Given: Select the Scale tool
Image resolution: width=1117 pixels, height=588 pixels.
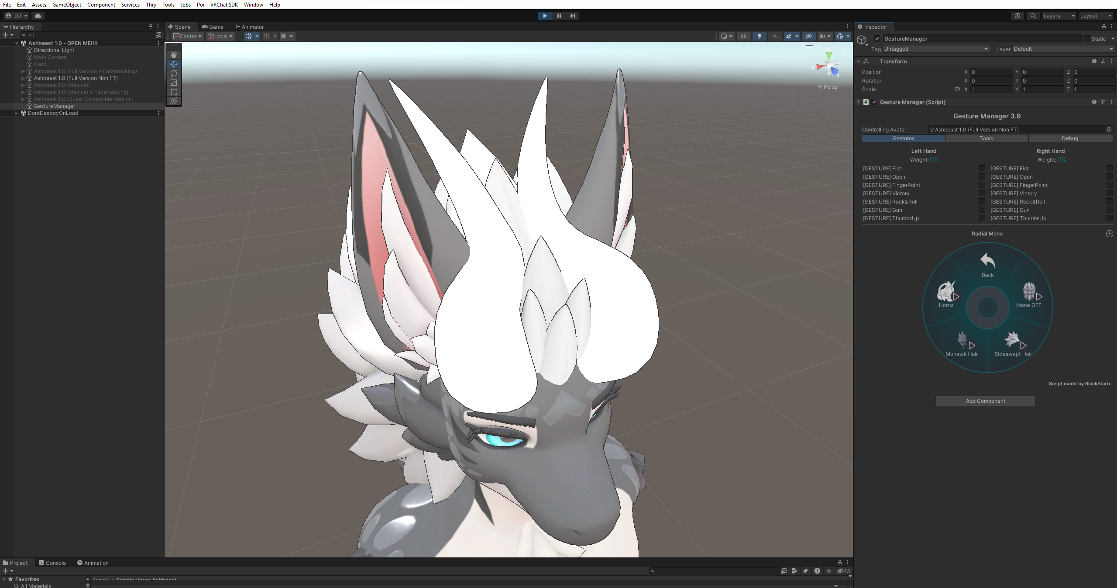Looking at the screenshot, I should point(174,82).
